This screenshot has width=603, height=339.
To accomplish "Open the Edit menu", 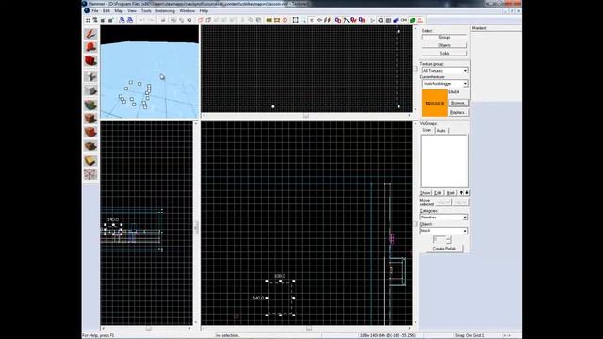I will tap(106, 11).
